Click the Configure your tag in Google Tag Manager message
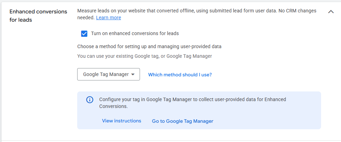 tap(192, 103)
